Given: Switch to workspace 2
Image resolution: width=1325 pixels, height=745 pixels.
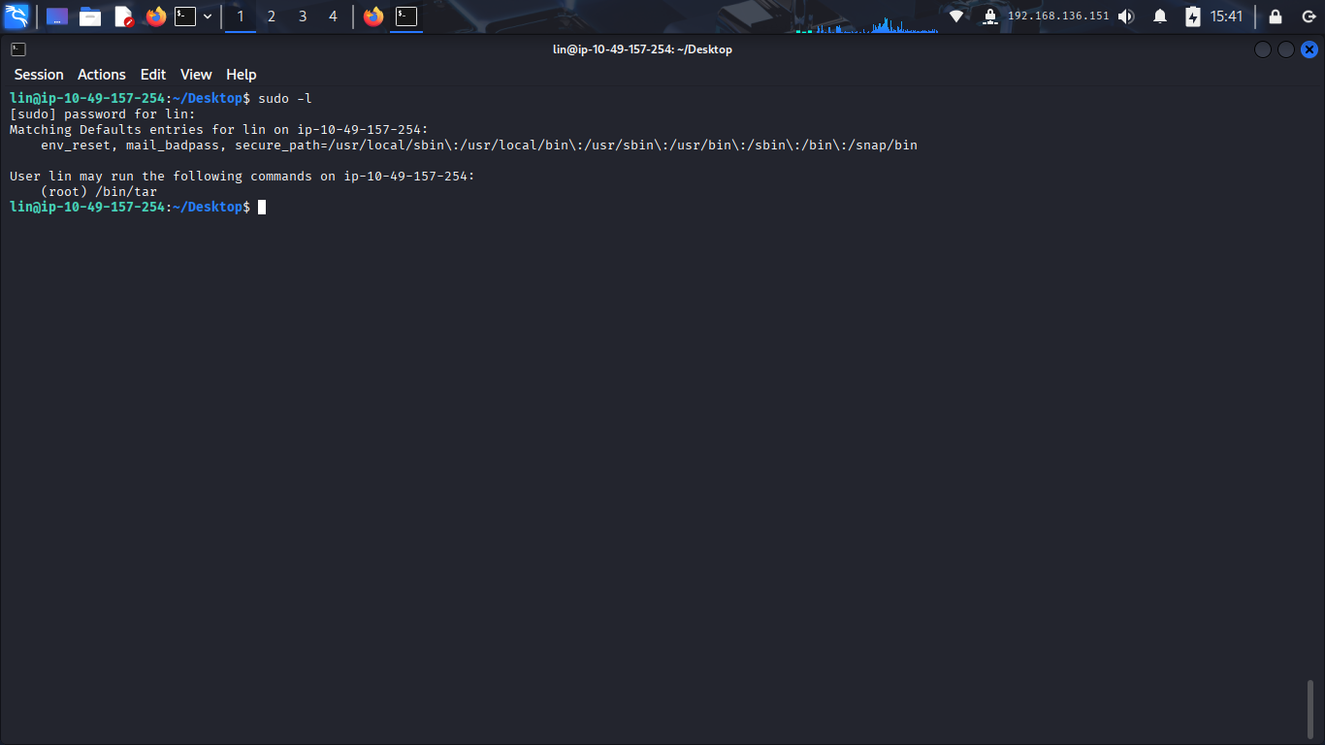Looking at the screenshot, I should tap(272, 16).
